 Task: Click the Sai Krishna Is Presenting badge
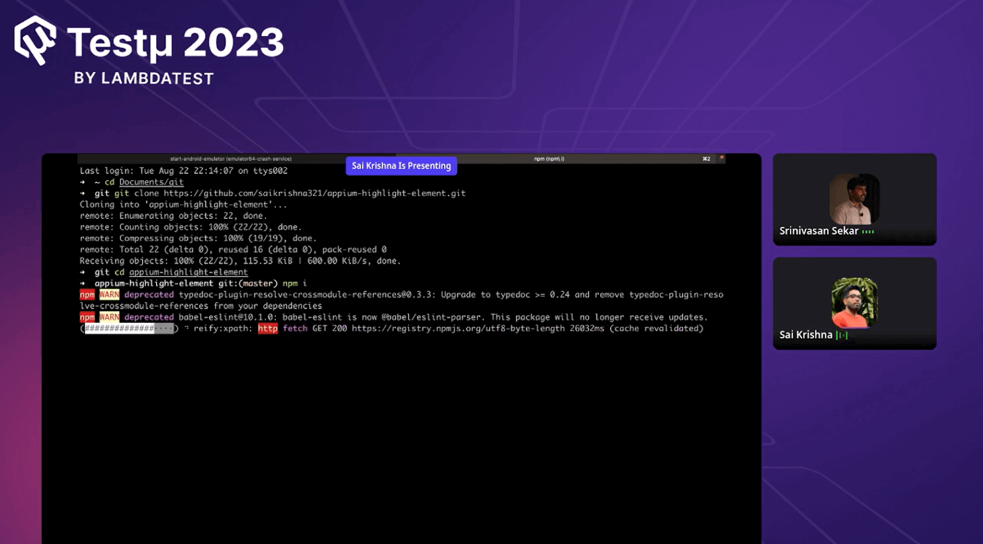(401, 166)
